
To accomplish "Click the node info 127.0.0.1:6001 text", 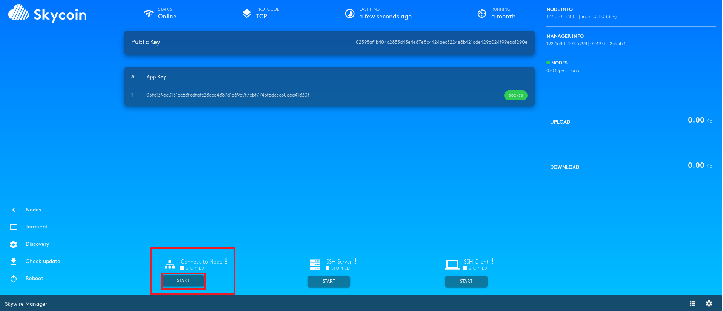I will pos(581,17).
